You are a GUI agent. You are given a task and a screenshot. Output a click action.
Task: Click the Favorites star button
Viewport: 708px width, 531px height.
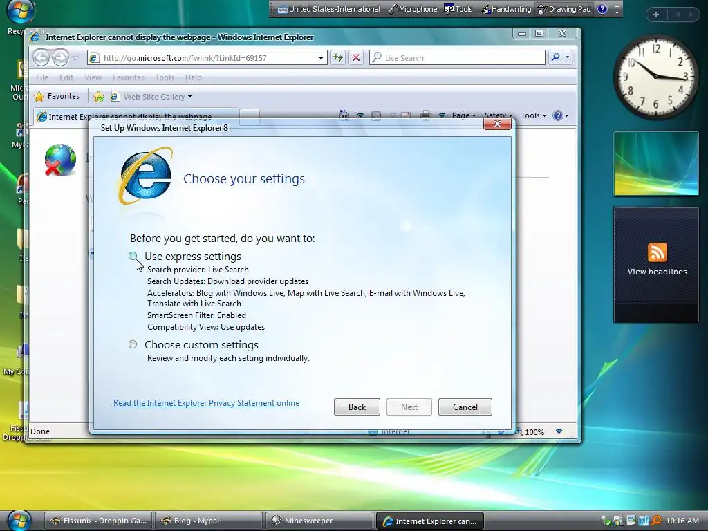pos(57,96)
